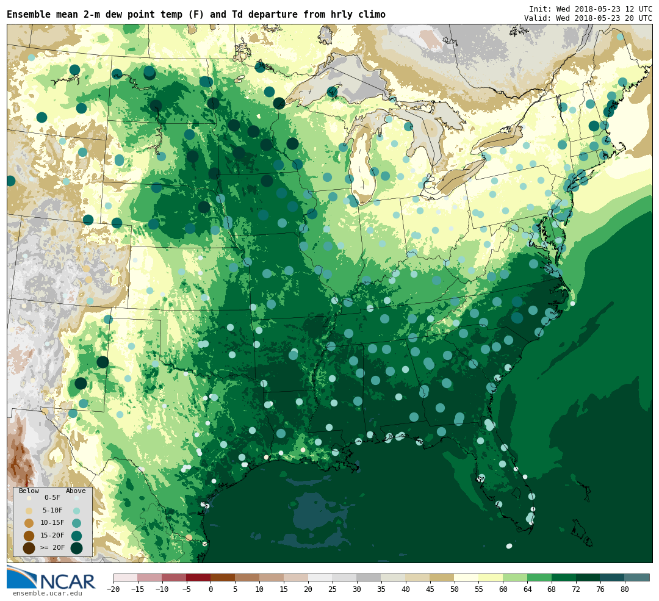The width and height of the screenshot is (659, 601).
Task: Select the 0 to 5 brown colorbar swatch
Action: (x=223, y=578)
